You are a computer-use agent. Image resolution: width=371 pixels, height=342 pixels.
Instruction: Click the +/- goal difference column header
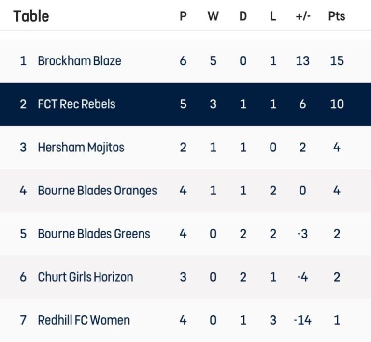303,16
